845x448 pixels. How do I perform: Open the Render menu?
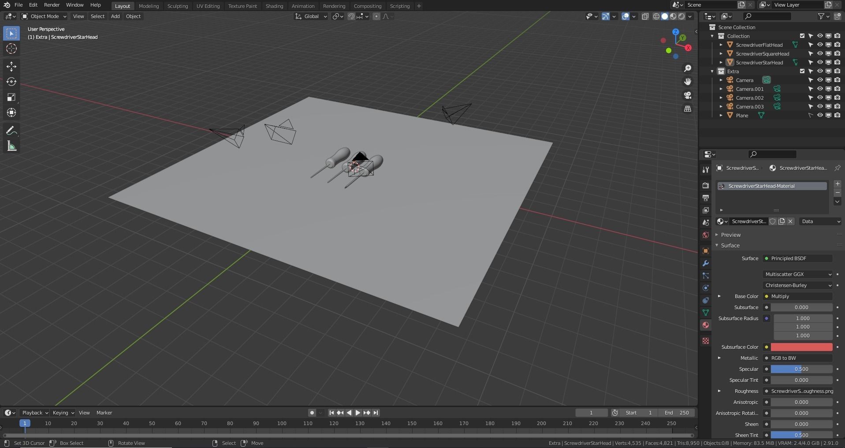point(52,5)
